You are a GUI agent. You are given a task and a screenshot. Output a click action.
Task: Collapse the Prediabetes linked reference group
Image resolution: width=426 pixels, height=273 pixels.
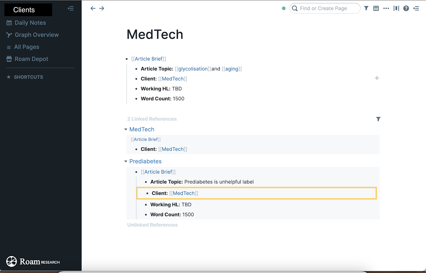pos(126,161)
